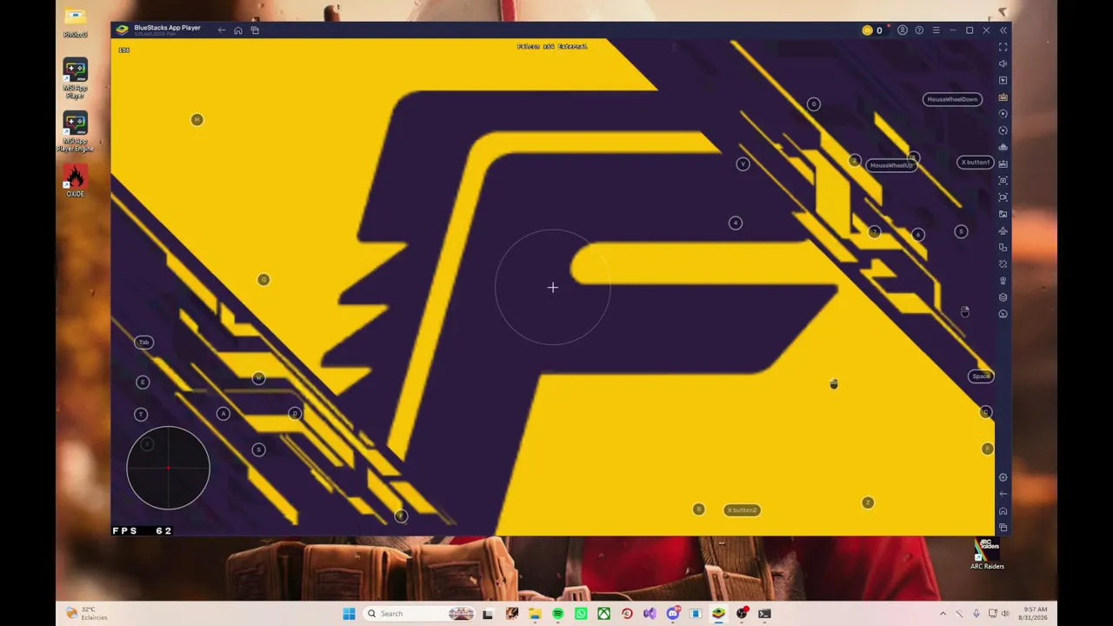Open Xbox app from the taskbar
This screenshot has height=626, width=1113.
[603, 614]
